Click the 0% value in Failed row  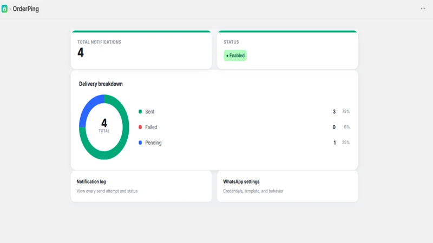pos(346,127)
